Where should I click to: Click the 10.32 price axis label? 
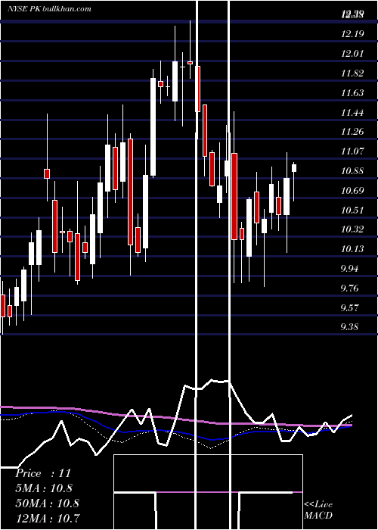point(353,229)
